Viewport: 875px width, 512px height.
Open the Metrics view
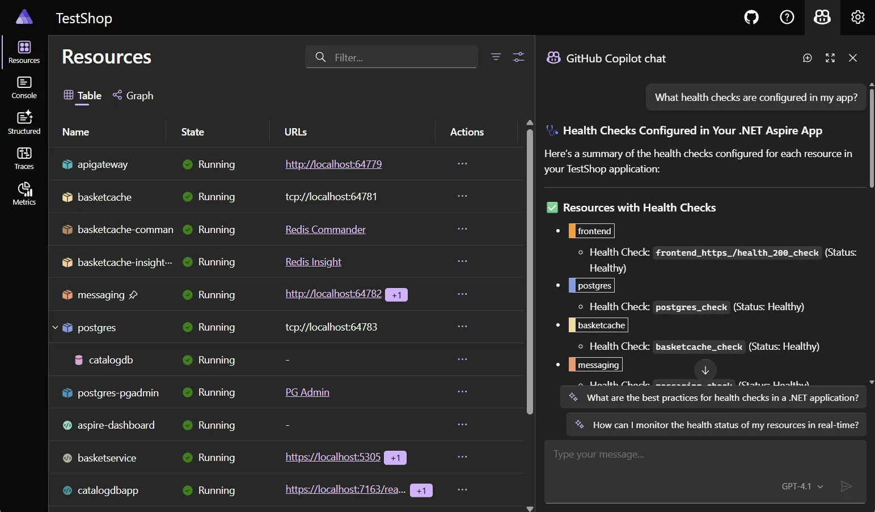(x=23, y=193)
